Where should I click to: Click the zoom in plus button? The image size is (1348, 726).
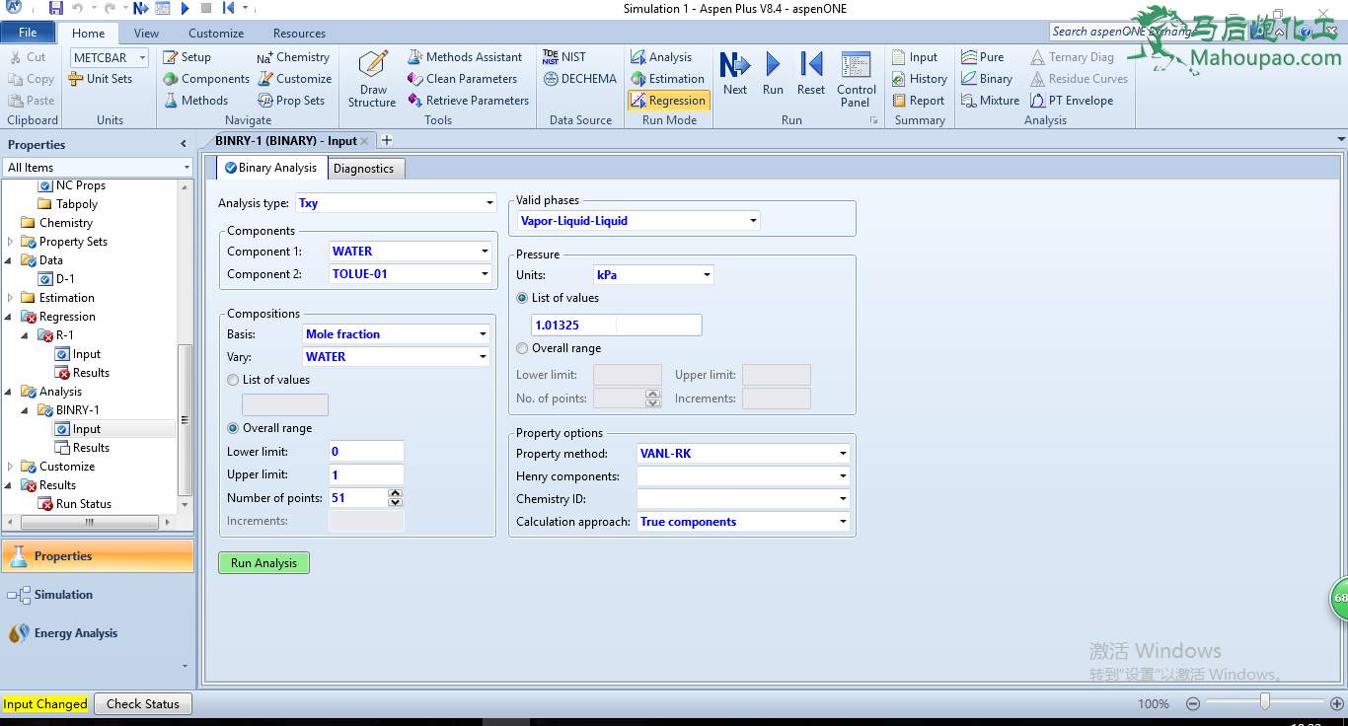[x=1337, y=704]
